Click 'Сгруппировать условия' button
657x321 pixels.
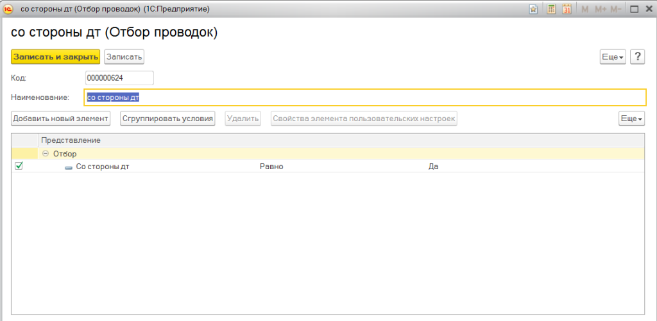tap(167, 119)
